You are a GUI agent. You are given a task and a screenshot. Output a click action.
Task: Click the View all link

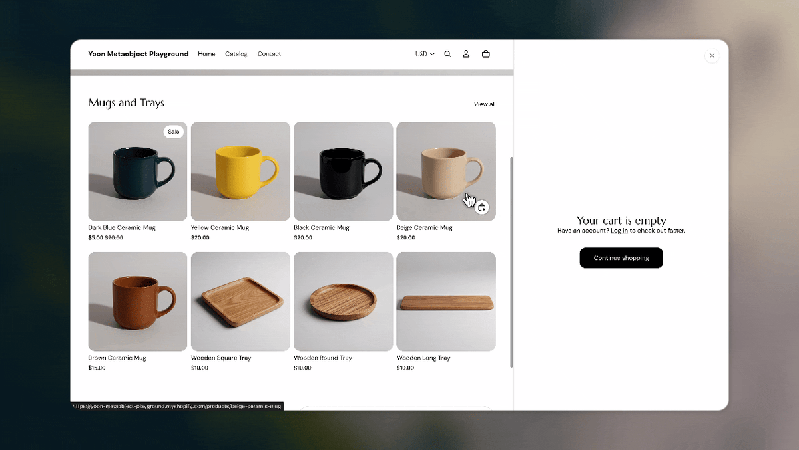pos(485,104)
